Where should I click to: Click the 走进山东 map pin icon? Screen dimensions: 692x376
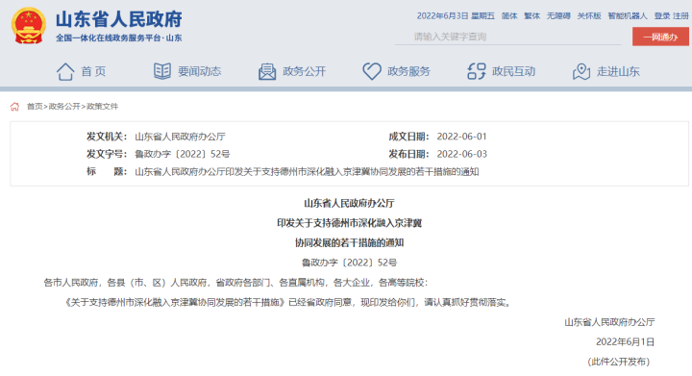coord(581,71)
